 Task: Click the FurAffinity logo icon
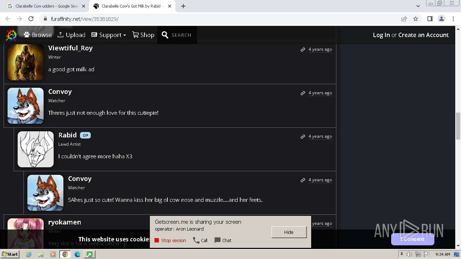point(12,35)
